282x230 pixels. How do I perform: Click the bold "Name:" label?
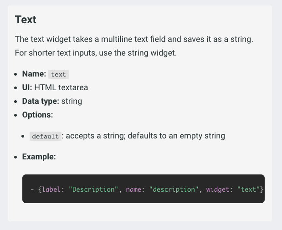point(34,74)
